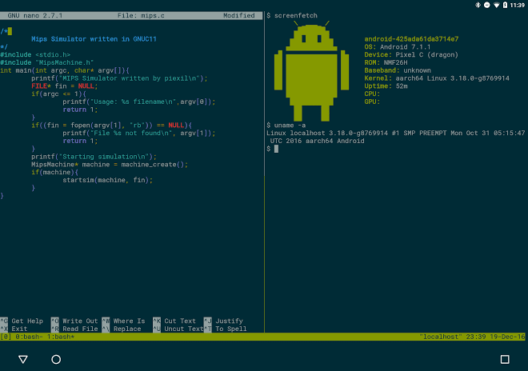
Task: Click the 'Mips Simulator written in GNUC11' comment
Action: tap(94, 39)
